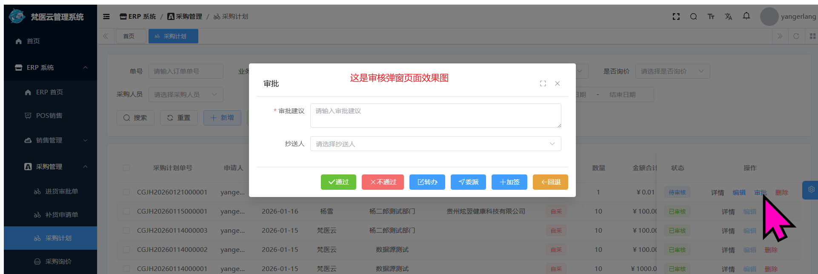818x274 pixels.
Task: Select row CGJH20260121000001 checkbox
Action: [x=126, y=192]
